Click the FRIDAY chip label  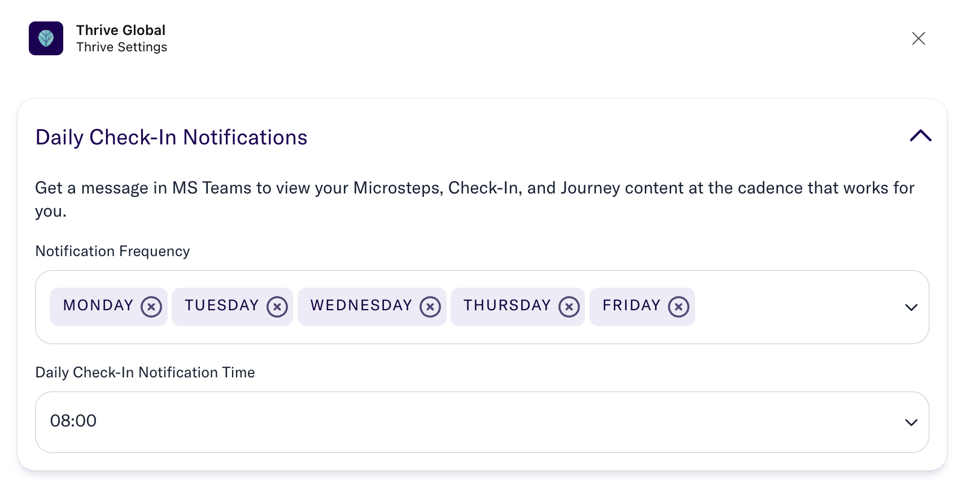pos(631,306)
